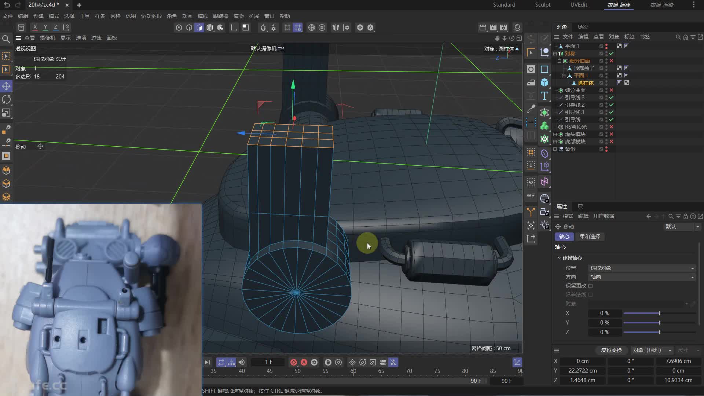This screenshot has width=704, height=396.
Task: Adjust the Z axis percentage slider
Action: coord(659,332)
